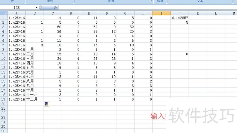
Task: Click cell J9 containing 0
Action: click(x=180, y=54)
